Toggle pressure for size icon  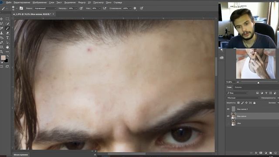point(141,8)
